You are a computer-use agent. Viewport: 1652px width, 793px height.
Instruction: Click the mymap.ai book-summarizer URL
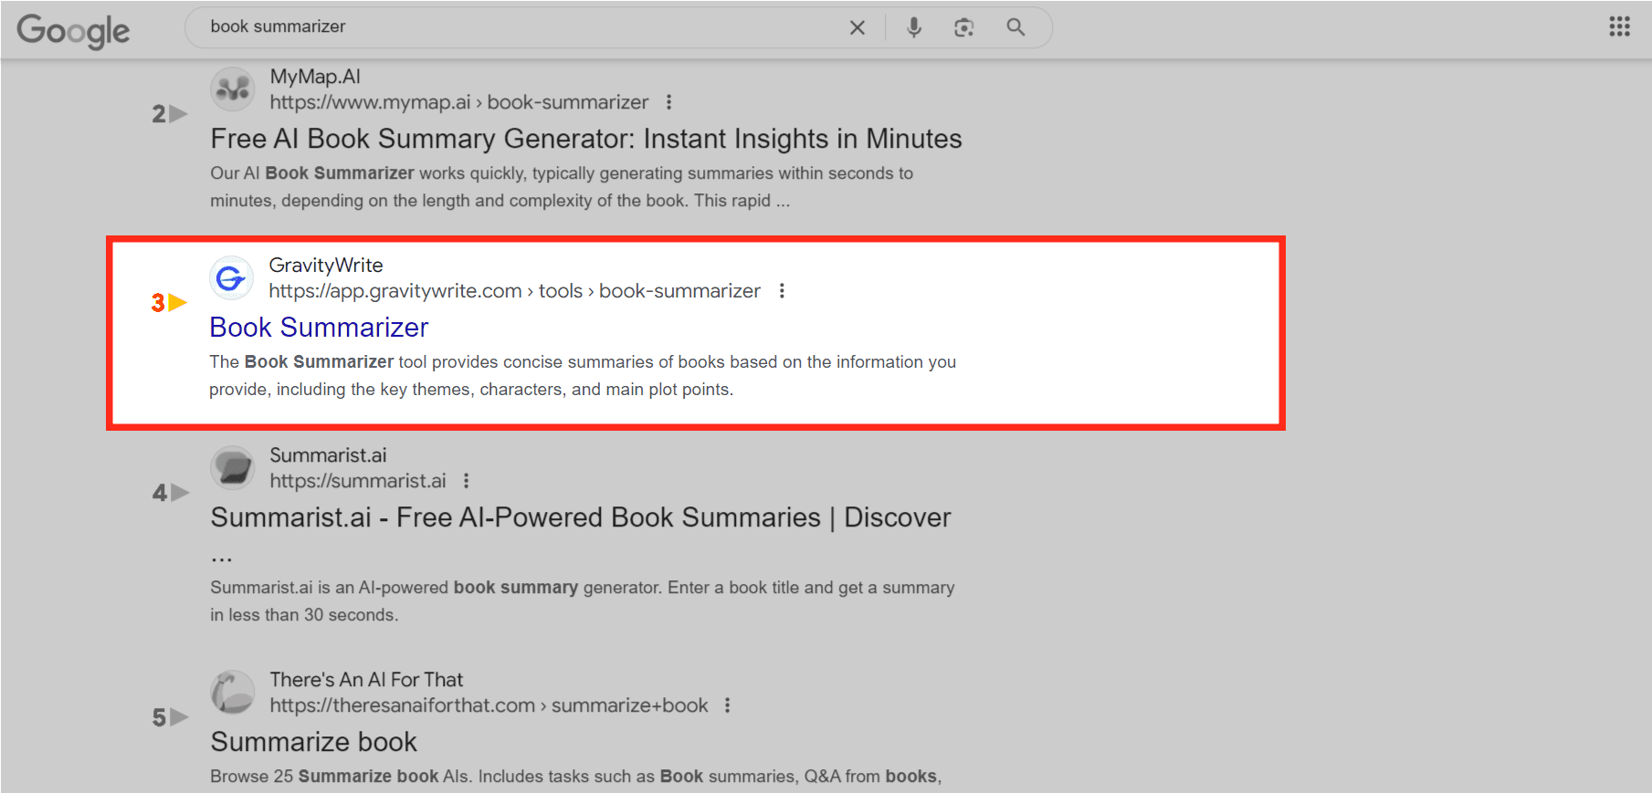tap(458, 102)
